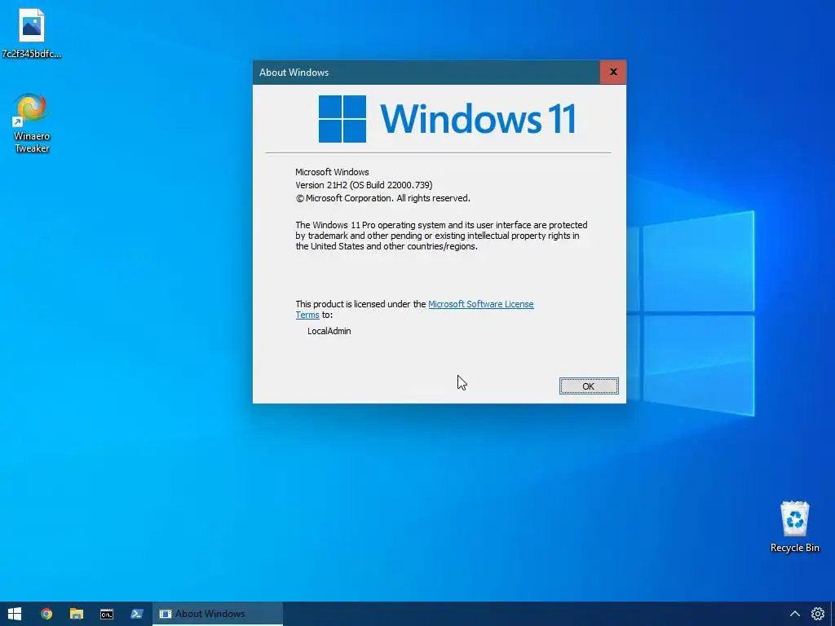835x626 pixels.
Task: Click the About Windows title bar text
Action: [x=294, y=73]
